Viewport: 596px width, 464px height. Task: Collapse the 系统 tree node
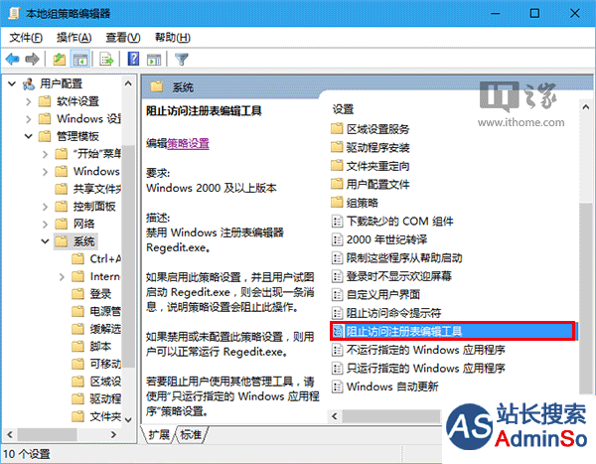point(46,241)
